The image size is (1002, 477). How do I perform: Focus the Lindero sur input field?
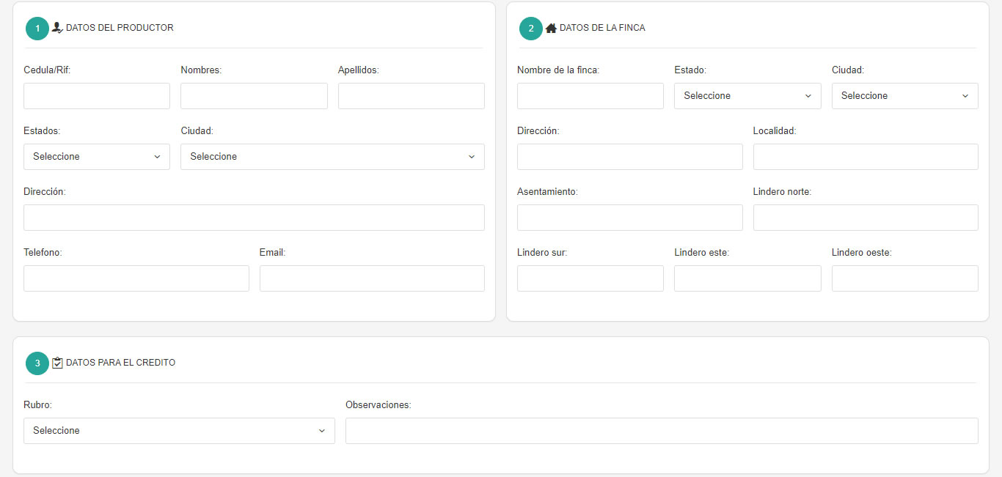pos(590,278)
